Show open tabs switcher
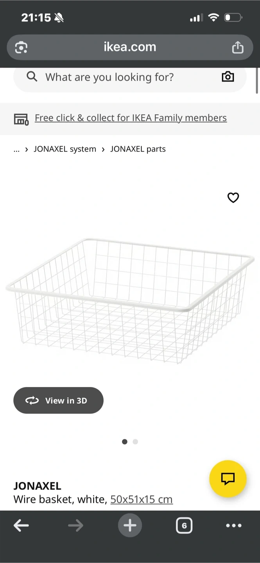This screenshot has width=260, height=563. (184, 525)
